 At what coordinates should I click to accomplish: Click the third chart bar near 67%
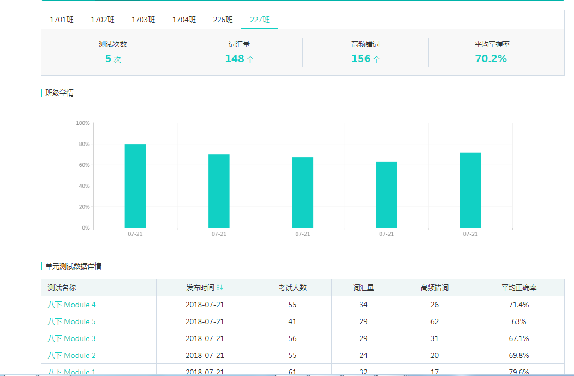(303, 193)
